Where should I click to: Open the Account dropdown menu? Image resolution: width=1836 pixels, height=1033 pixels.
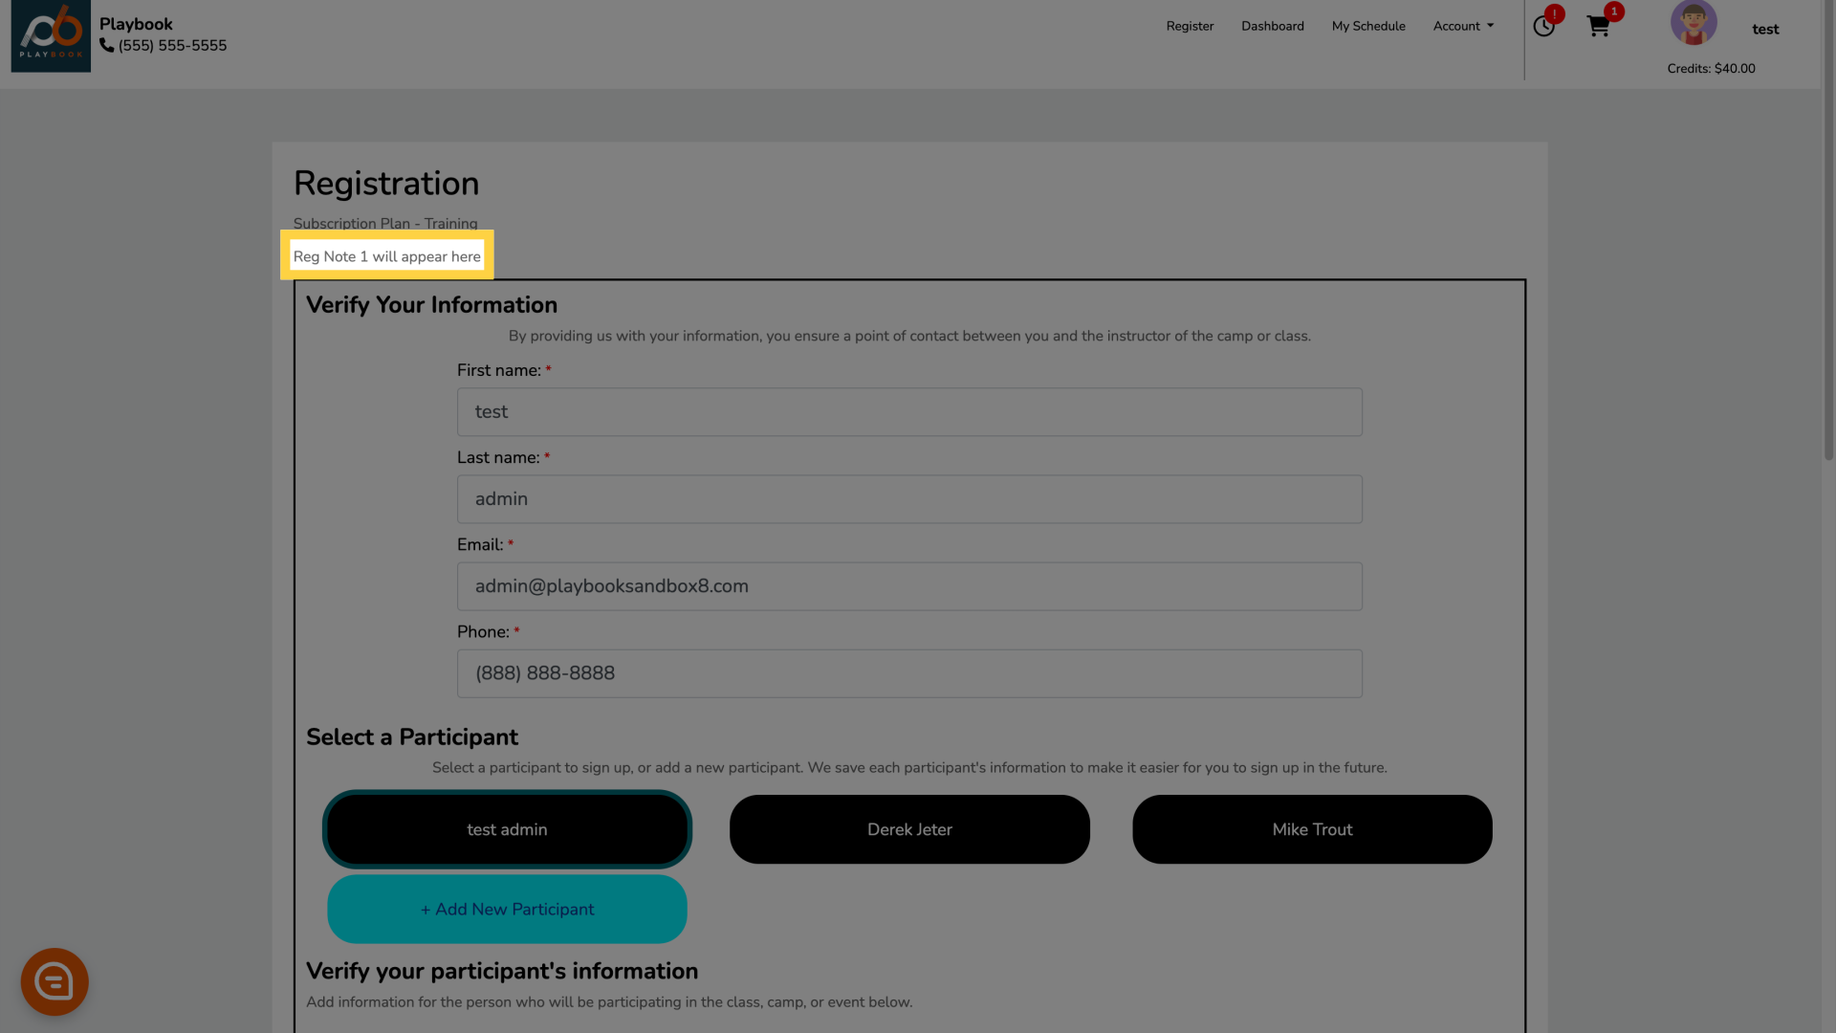click(1461, 25)
